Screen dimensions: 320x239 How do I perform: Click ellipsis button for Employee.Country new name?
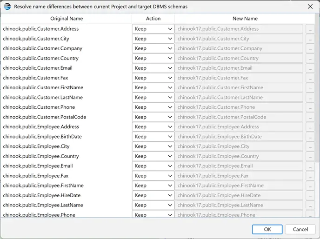coord(310,156)
